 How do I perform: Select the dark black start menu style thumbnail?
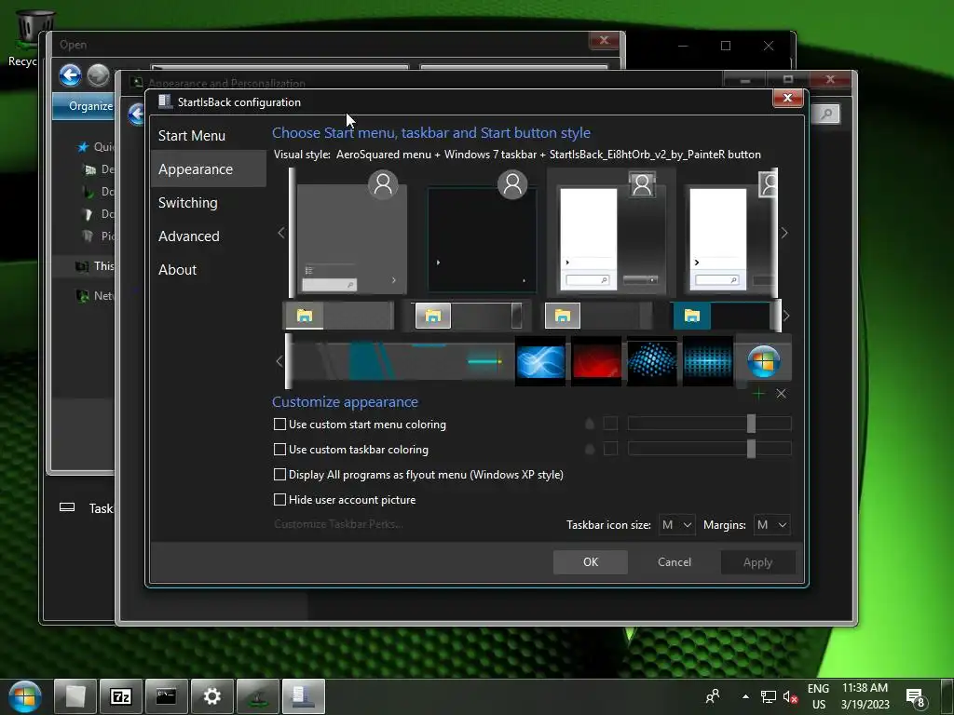coord(482,233)
